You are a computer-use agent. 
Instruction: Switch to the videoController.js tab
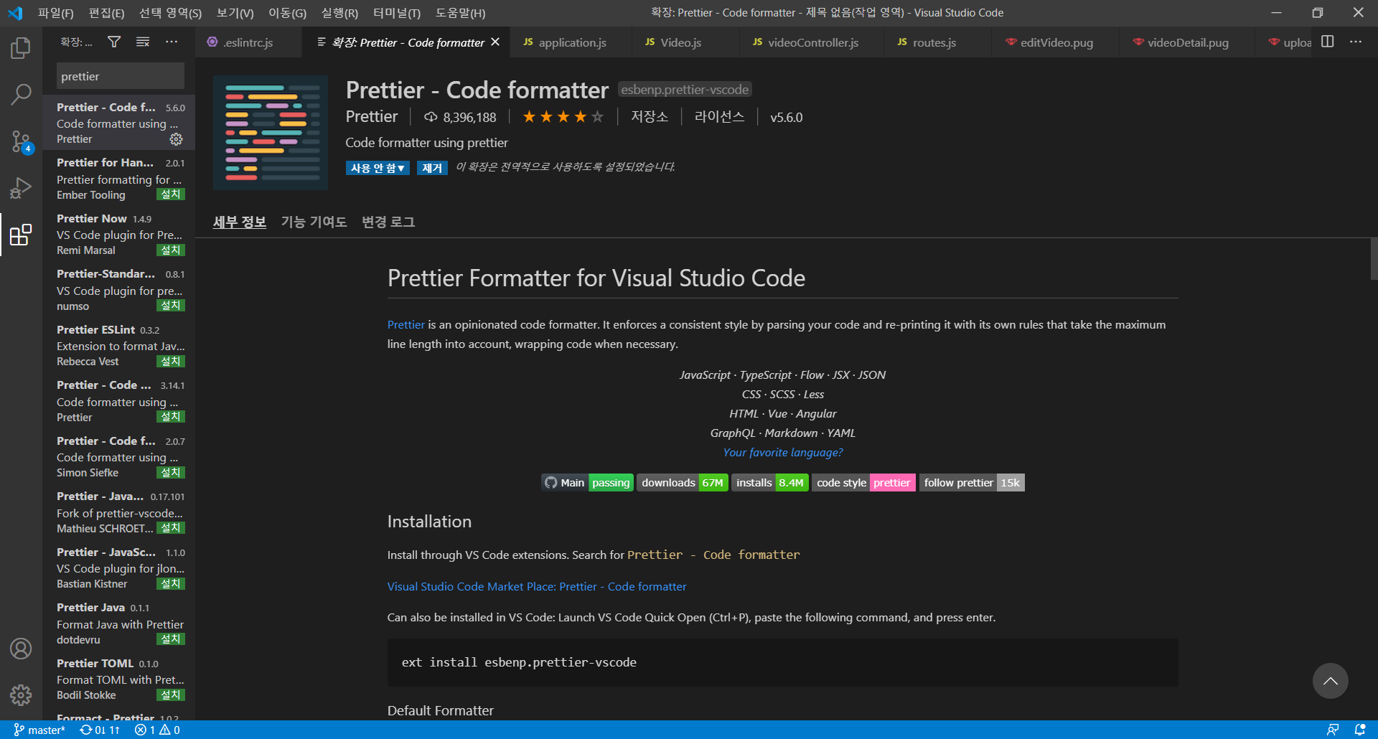(812, 42)
